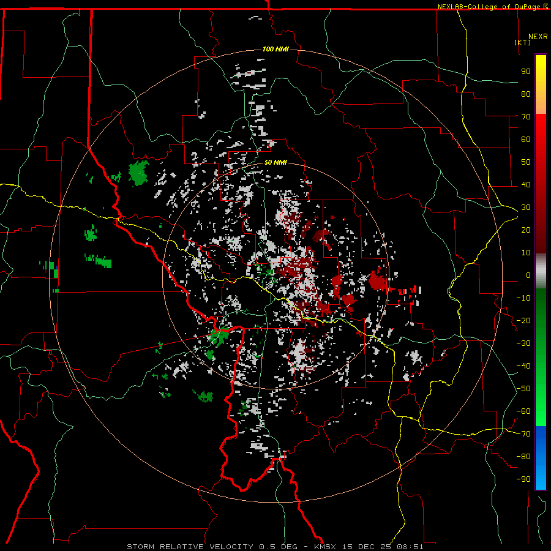Screen dimensions: 551x551
Task: Pick the blue segment of the color bar
Action: 541,458
